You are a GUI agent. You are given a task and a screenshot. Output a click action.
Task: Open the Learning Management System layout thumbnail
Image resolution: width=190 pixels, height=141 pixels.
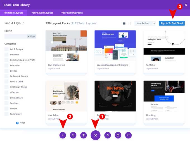coord(115,46)
